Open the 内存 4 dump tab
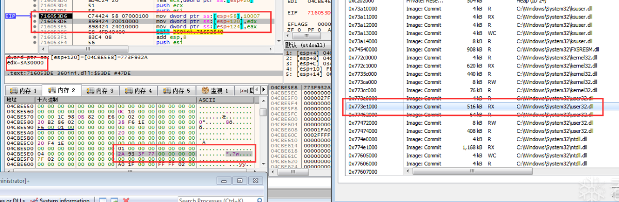This screenshot has height=202, width=619. click(x=139, y=91)
